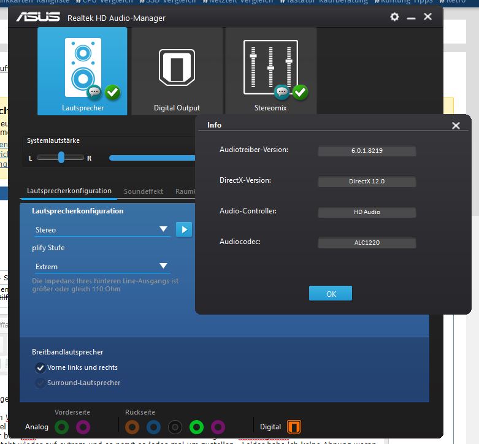
Task: Click the rear blue audio jack
Action: pyautogui.click(x=153, y=427)
